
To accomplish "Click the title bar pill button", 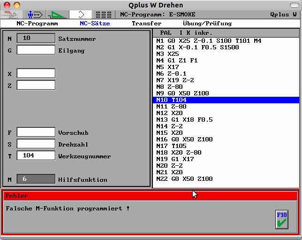I will 294,5.
